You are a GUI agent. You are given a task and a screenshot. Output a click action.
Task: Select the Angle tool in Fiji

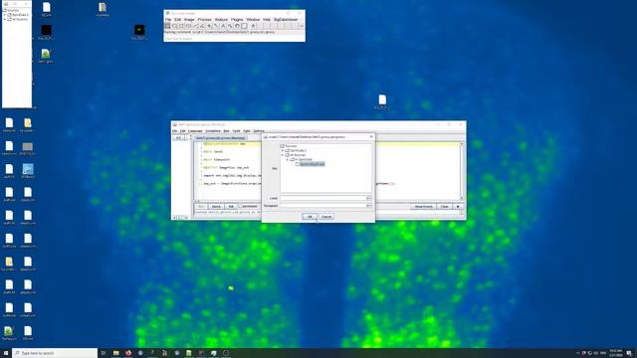click(x=202, y=26)
